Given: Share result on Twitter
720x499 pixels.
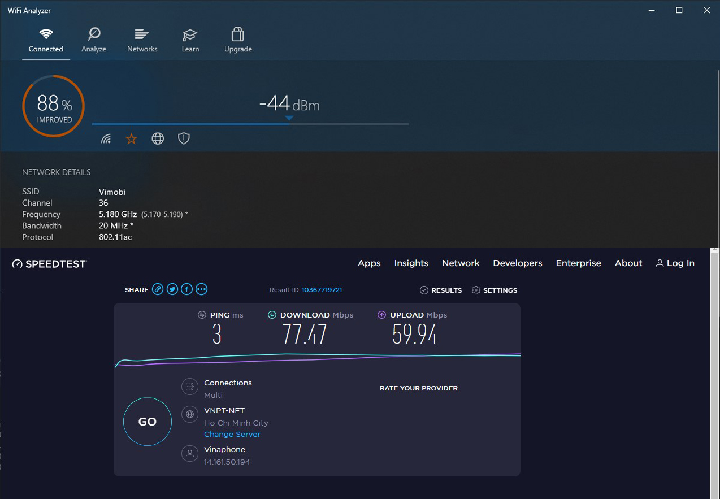Looking at the screenshot, I should point(172,290).
